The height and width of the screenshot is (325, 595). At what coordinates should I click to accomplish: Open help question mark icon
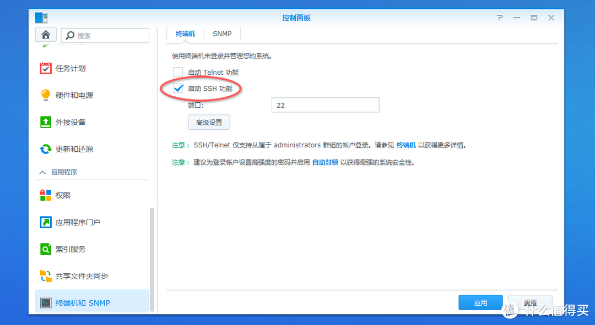(x=500, y=18)
